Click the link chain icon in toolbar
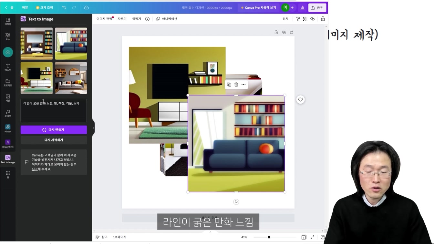Screen dimensions: 434x244 coord(312,19)
